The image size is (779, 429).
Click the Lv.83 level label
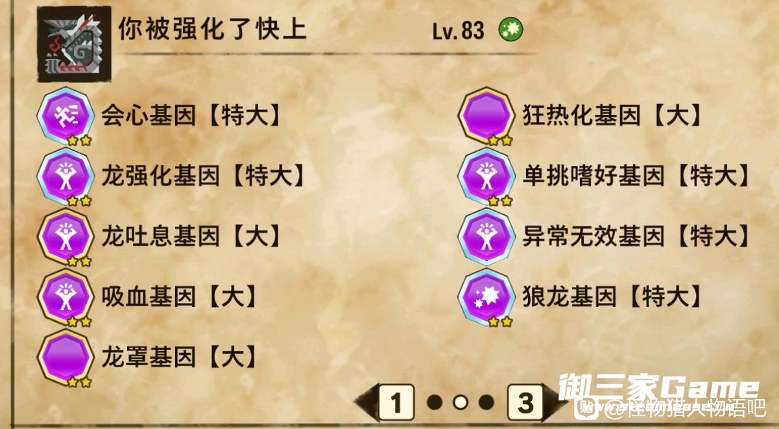459,31
